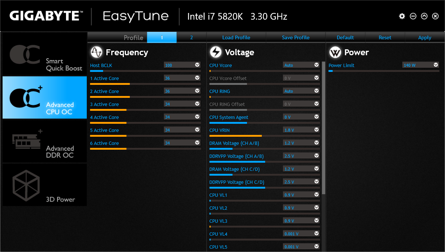Click the CPU VL1 slider bar

click(x=264, y=200)
